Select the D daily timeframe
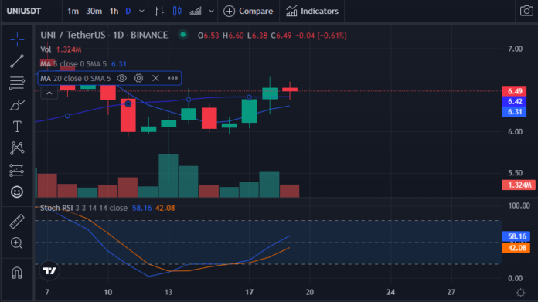This screenshot has height=302, width=538. tap(128, 11)
